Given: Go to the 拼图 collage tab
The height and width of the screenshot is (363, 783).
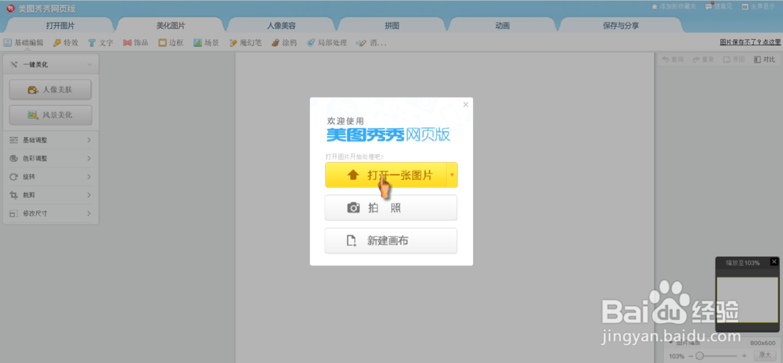Looking at the screenshot, I should 392,26.
